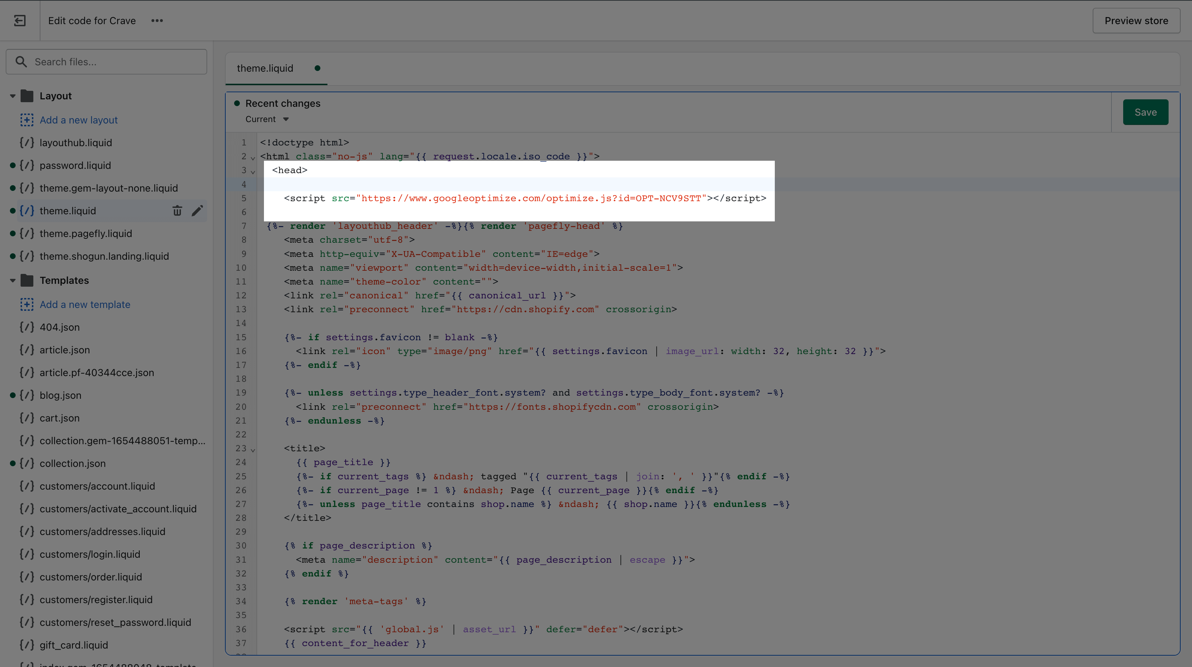Viewport: 1192px width, 667px height.
Task: Click the Layout folder icon
Action: [x=27, y=96]
